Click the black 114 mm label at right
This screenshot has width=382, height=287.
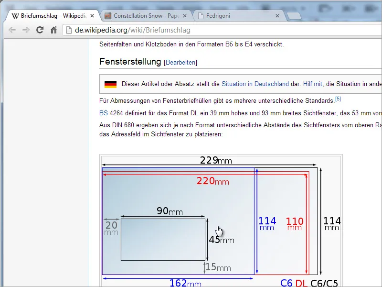[x=331, y=223]
